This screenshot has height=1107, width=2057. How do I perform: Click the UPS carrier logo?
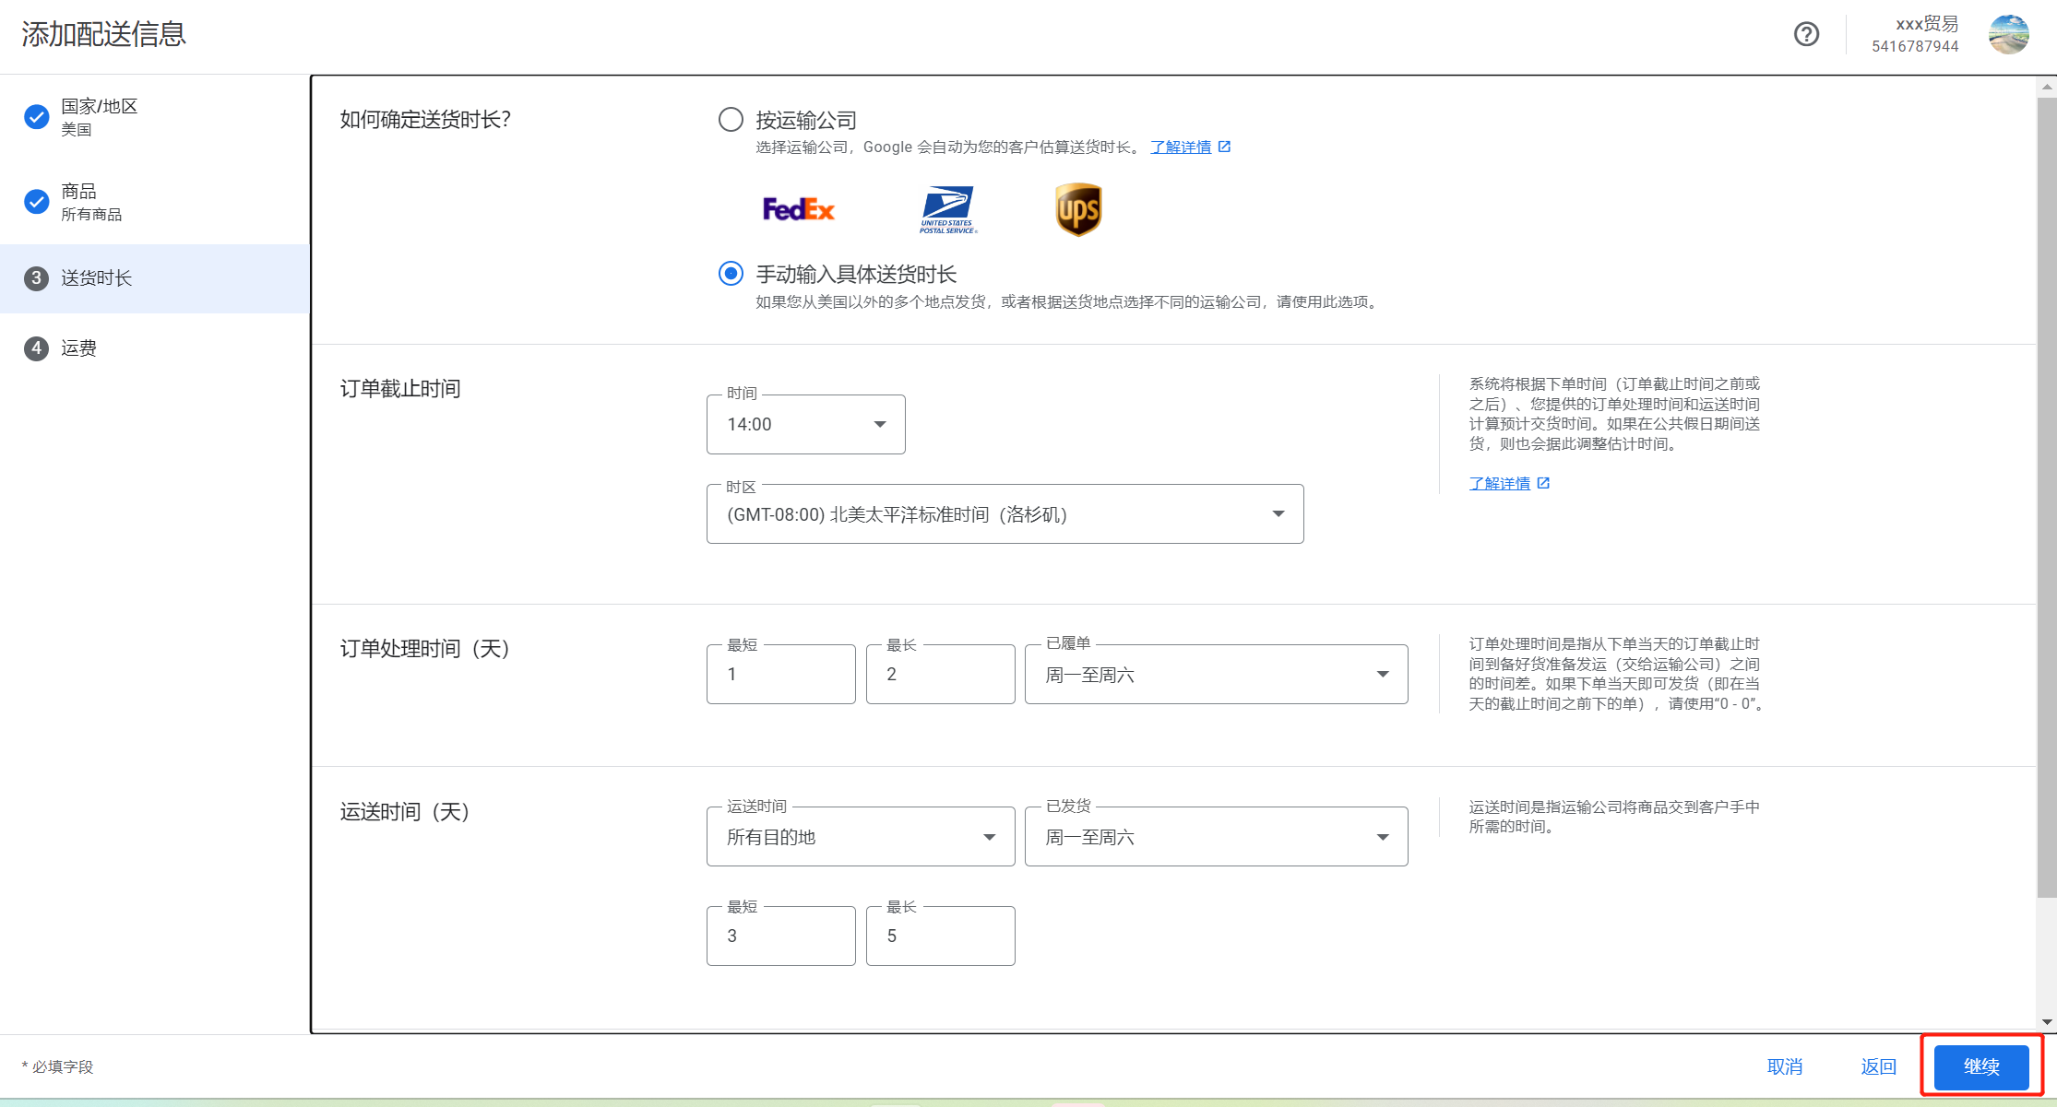(x=1078, y=210)
